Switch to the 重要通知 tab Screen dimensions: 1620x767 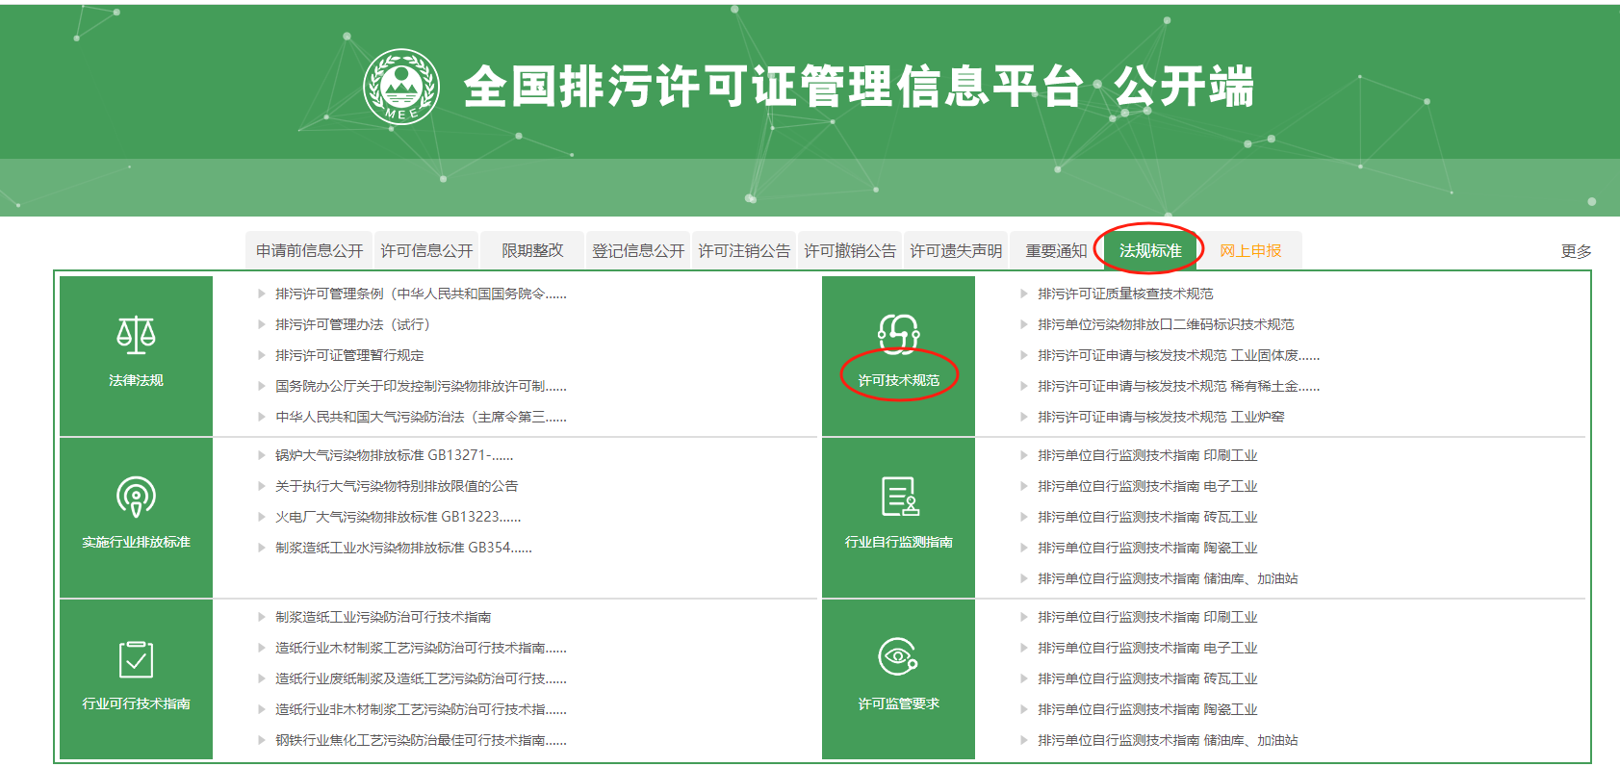1056,251
